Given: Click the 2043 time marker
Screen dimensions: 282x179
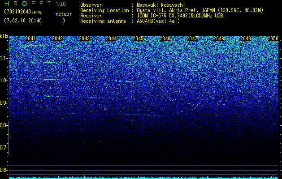Looking at the screenshot, I should 85,38.
